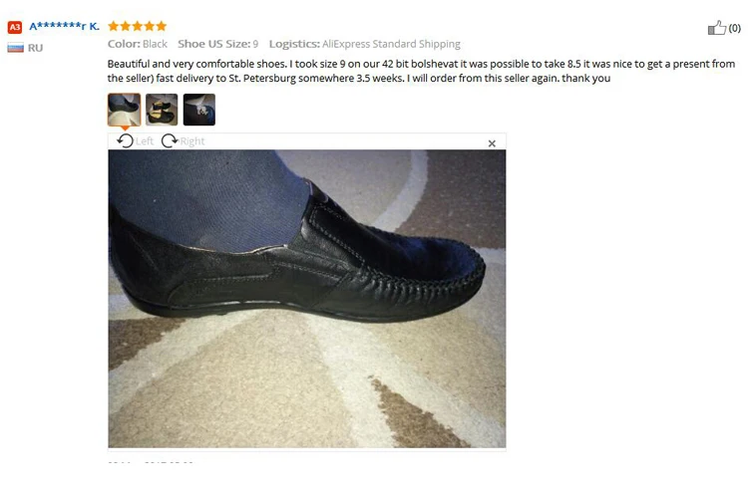The height and width of the screenshot is (498, 748).
Task: Click the five-star rating
Action: [x=137, y=26]
